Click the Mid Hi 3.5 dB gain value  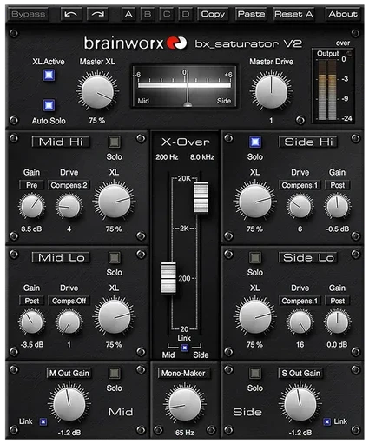coord(31,229)
